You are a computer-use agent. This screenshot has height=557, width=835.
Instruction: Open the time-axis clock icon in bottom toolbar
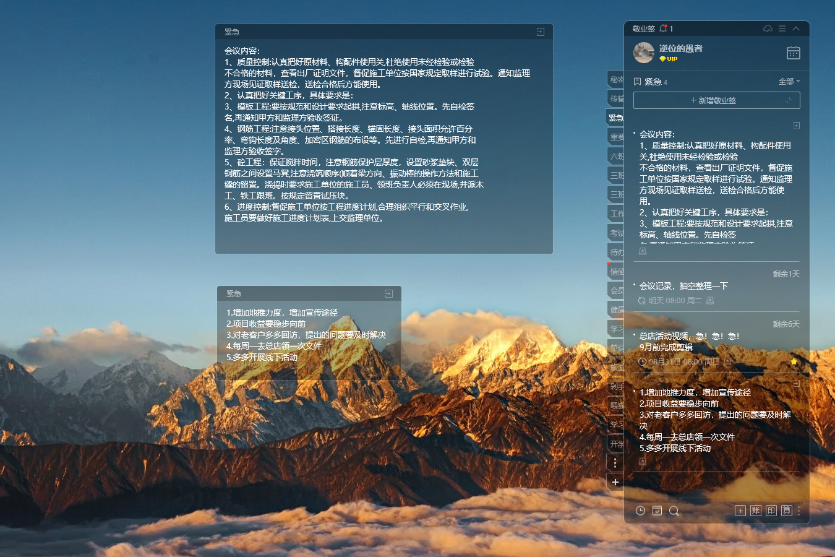tap(640, 511)
